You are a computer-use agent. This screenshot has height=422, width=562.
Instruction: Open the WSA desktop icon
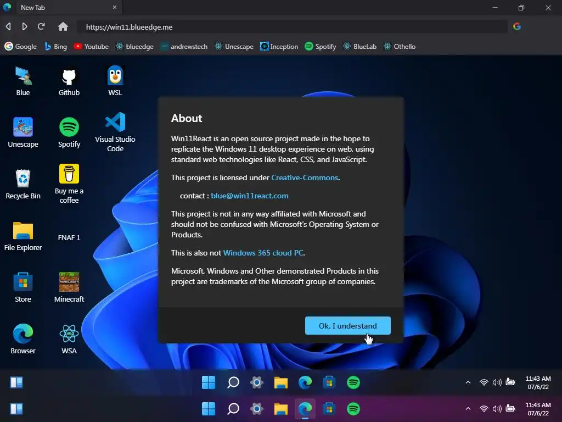(x=69, y=339)
